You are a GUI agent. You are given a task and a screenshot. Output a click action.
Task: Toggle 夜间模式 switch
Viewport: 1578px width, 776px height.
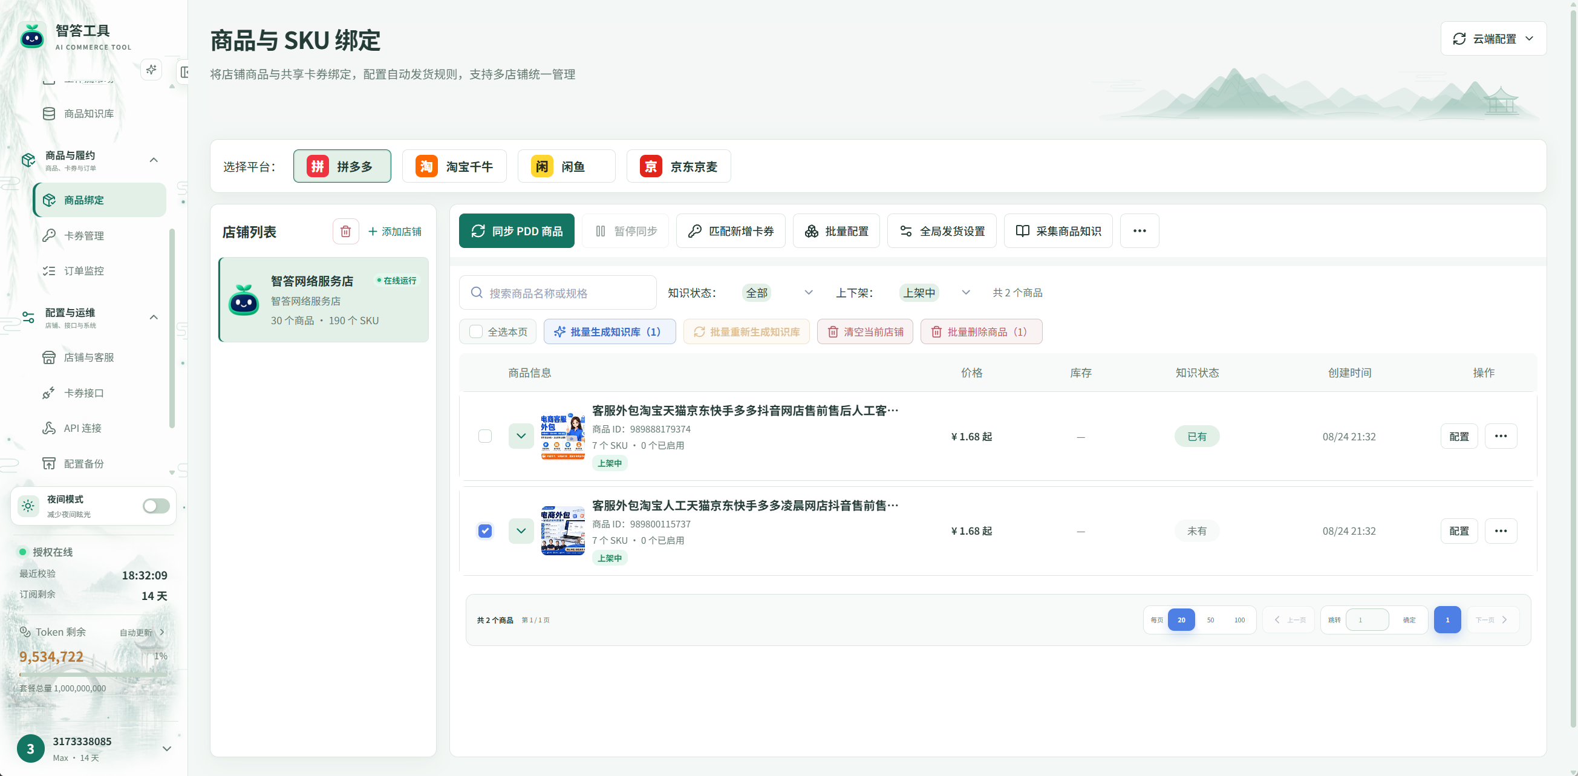[156, 506]
